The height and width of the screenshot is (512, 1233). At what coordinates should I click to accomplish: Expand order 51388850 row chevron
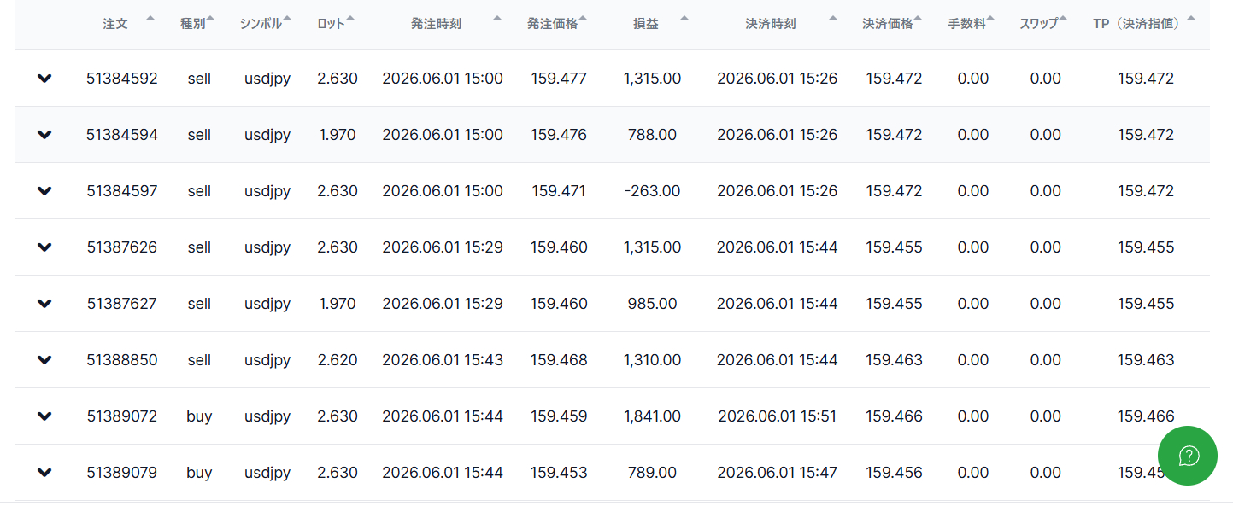tap(44, 360)
